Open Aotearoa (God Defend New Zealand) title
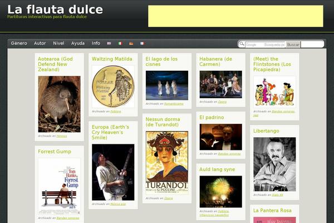334x223 pixels. tap(55, 64)
